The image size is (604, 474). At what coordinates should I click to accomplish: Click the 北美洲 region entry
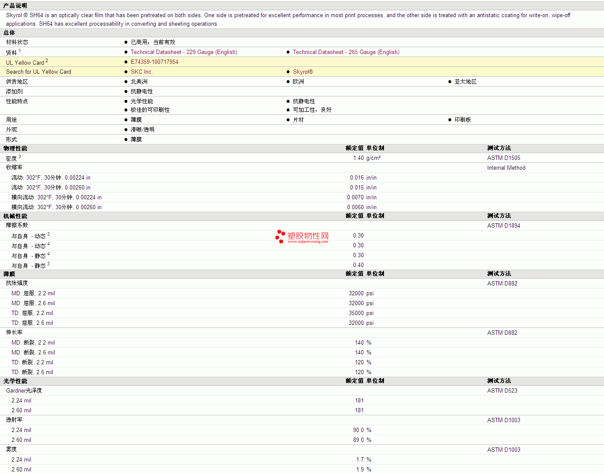pos(139,81)
